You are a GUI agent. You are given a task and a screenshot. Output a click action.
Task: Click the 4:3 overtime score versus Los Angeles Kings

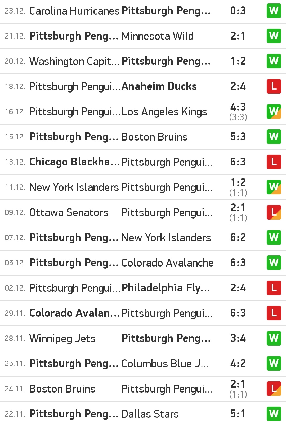238,107
